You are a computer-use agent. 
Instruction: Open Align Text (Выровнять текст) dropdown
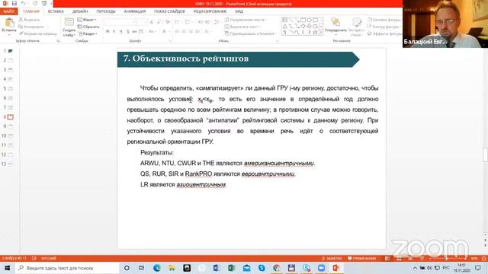[x=243, y=27]
